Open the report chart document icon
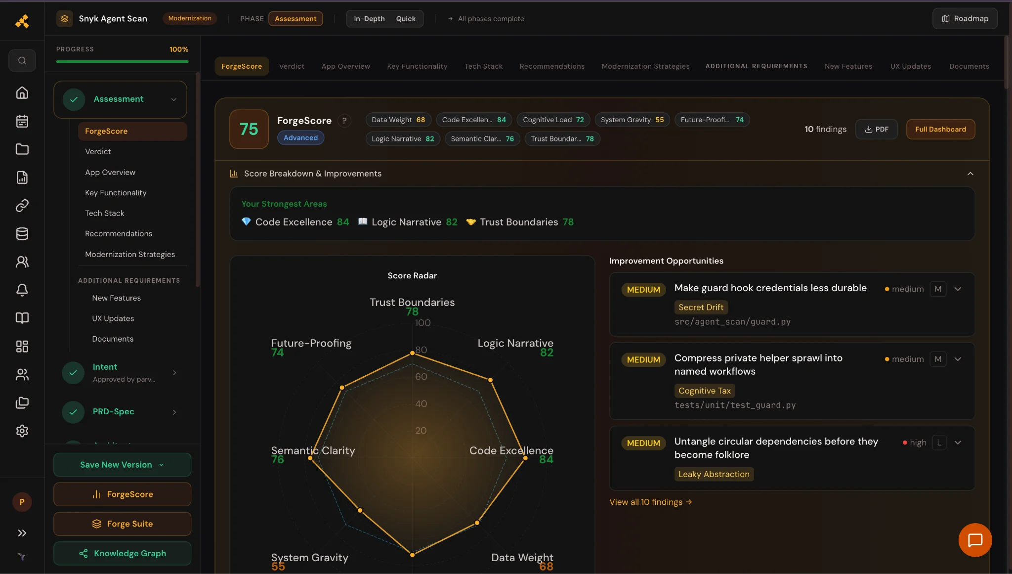Viewport: 1012px width, 574px height. 22,177
